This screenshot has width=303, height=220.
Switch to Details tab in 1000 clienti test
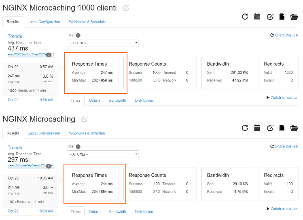(x=95, y=100)
